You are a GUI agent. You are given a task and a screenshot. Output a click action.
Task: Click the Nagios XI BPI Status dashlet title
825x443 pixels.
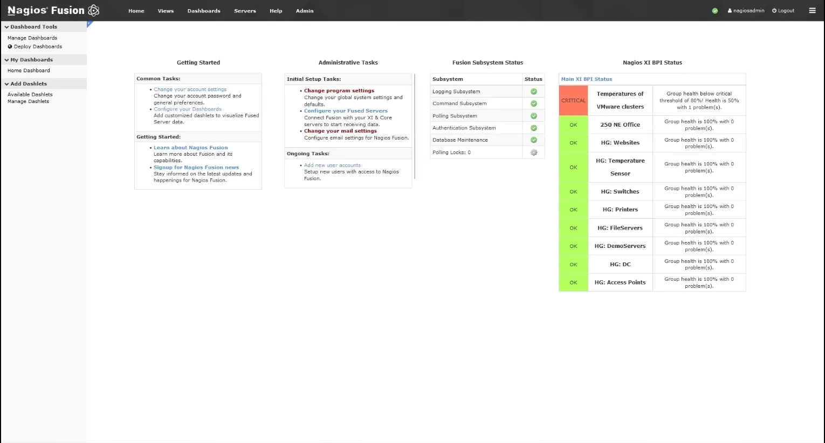(652, 63)
